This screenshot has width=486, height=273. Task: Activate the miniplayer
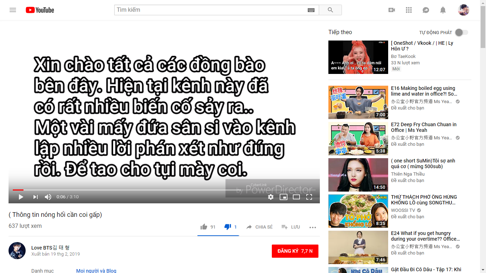pos(284,197)
